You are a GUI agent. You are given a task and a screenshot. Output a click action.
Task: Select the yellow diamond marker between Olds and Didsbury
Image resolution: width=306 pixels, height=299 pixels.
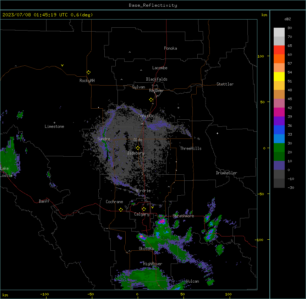138,148
